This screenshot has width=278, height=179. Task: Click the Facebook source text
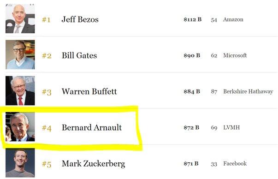tap(235, 163)
